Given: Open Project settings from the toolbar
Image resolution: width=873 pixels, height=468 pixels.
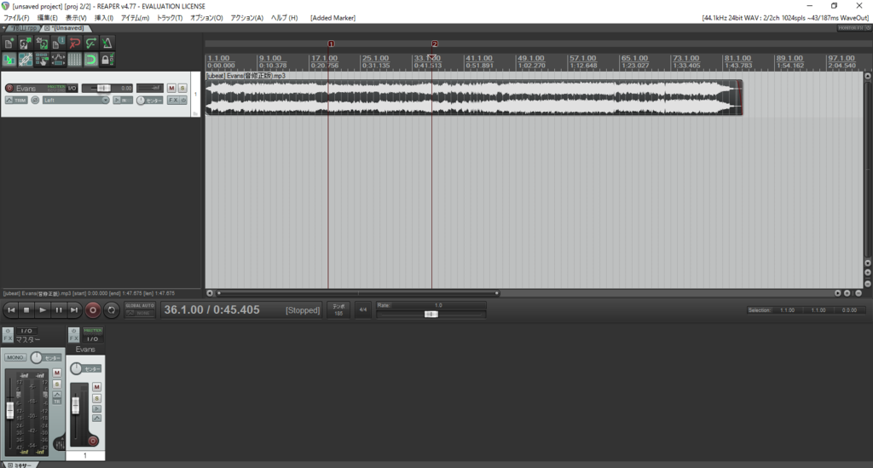Looking at the screenshot, I should click(x=58, y=43).
